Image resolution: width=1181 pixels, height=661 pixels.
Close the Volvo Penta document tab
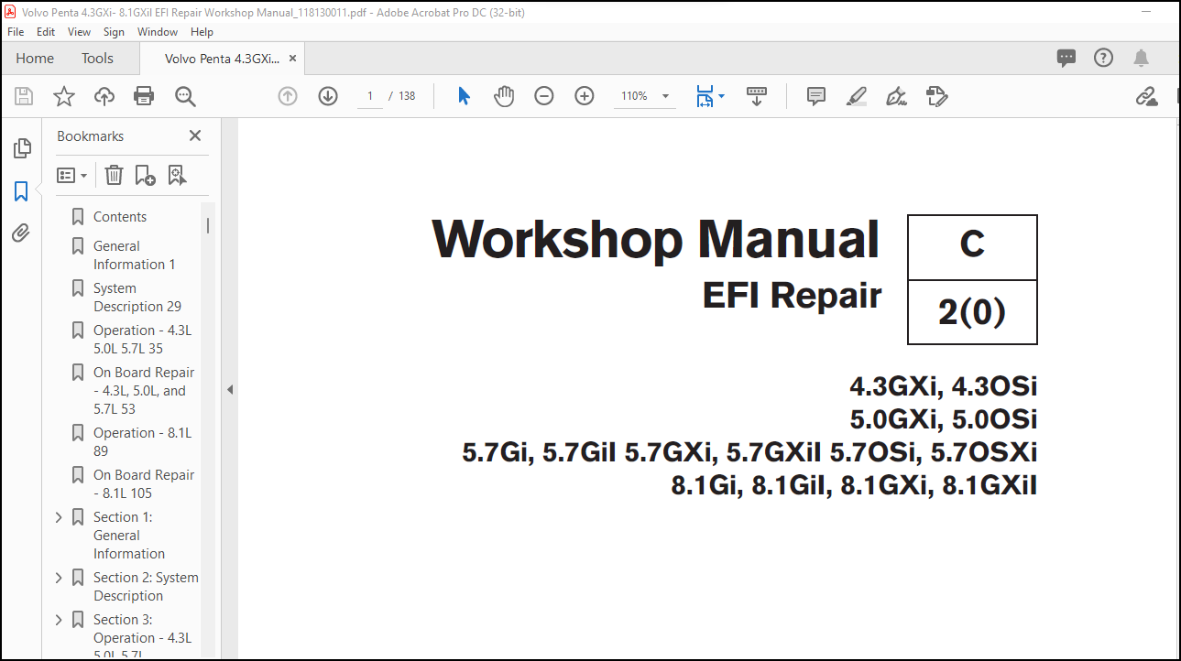292,59
